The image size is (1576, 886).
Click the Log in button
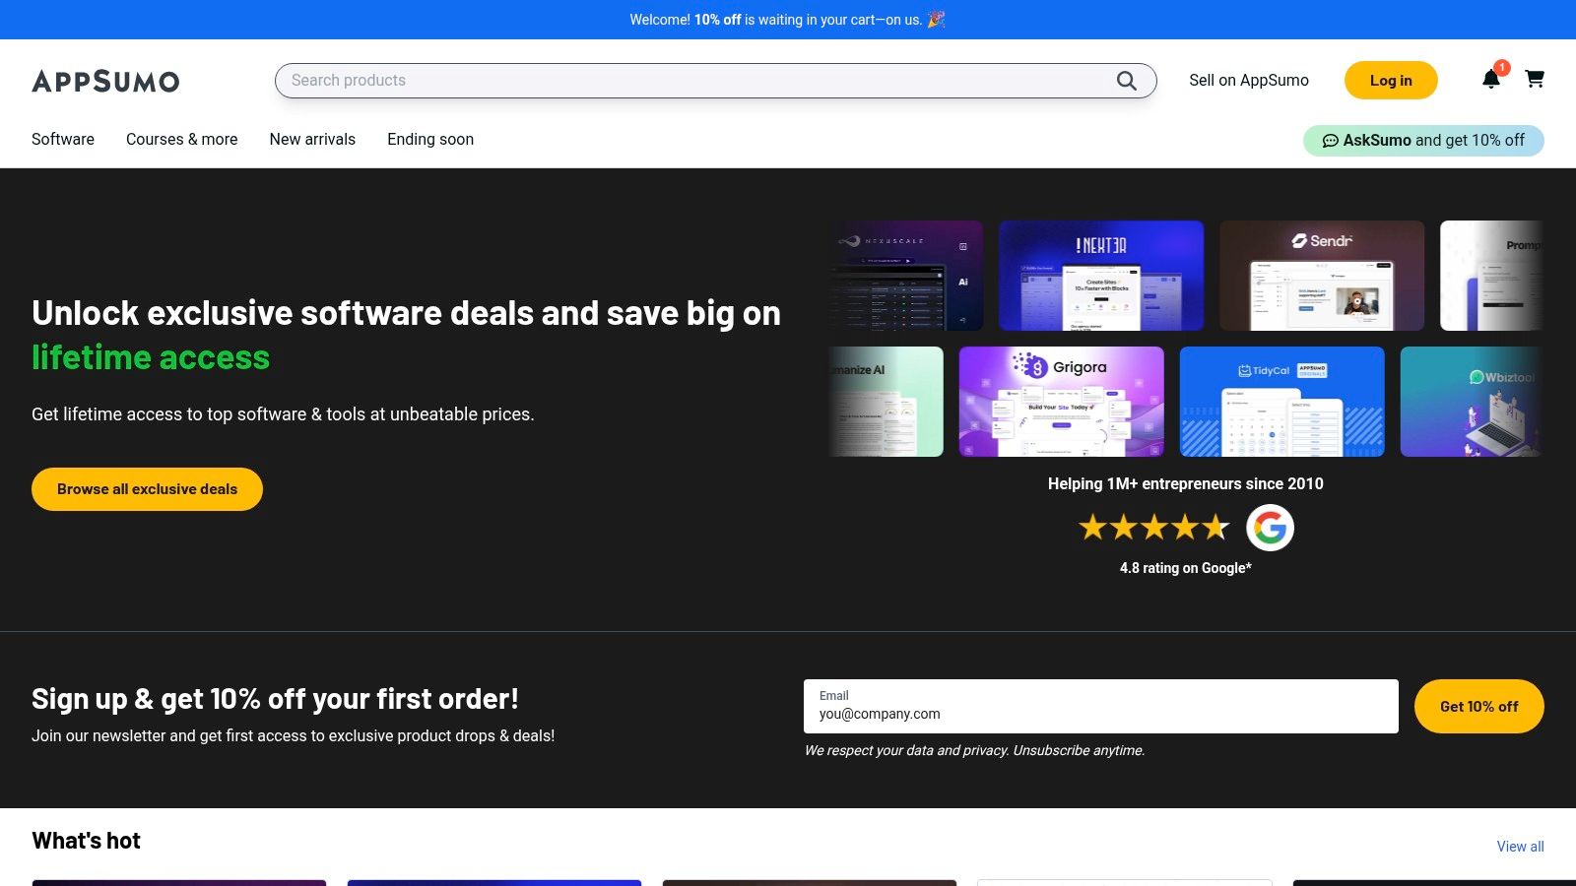click(1391, 81)
